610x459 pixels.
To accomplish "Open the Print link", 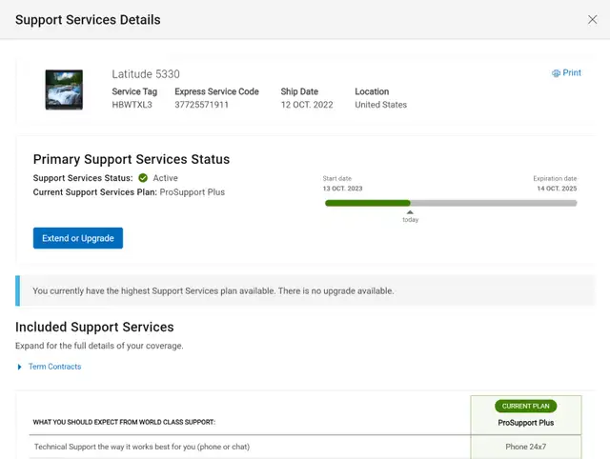I will click(572, 72).
